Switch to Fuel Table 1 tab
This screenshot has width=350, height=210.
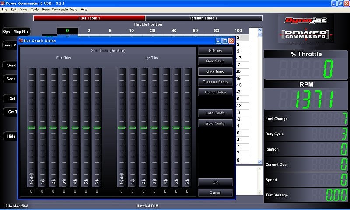click(x=89, y=18)
